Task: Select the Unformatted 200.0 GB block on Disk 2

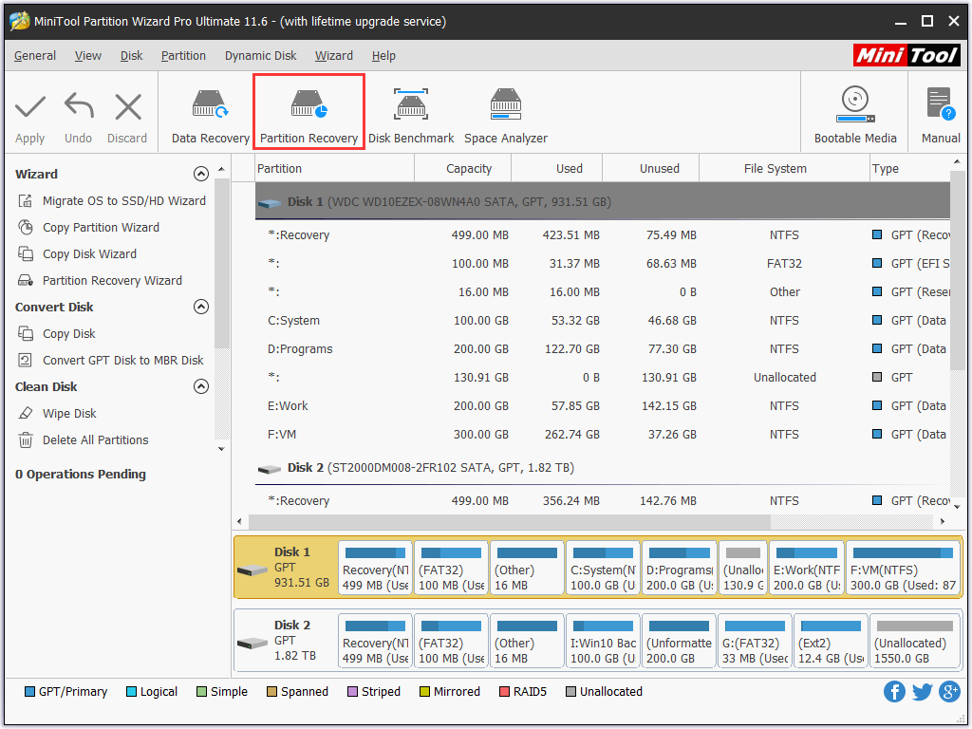Action: [x=679, y=641]
